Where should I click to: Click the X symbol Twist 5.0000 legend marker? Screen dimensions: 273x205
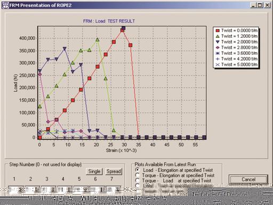pos(218,64)
